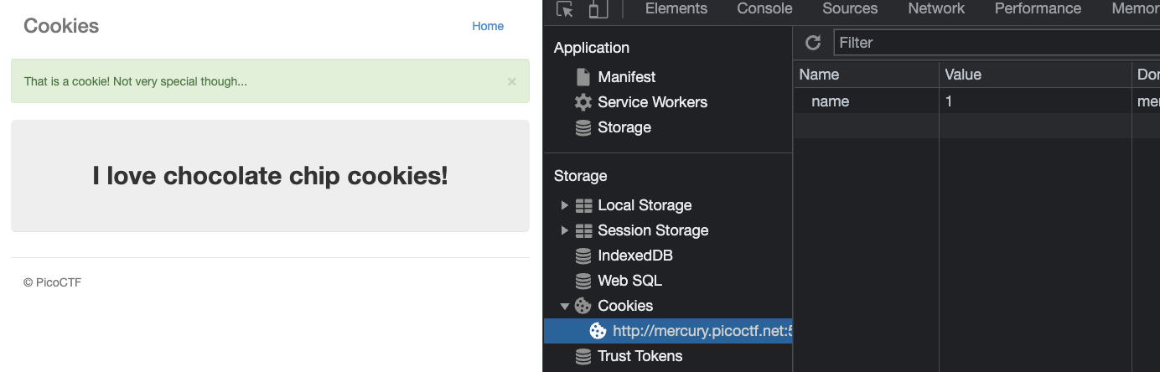Select the mercury.picoctf.net cookie icon

click(x=598, y=331)
